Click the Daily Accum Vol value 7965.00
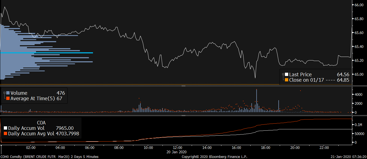 [x=65, y=128]
